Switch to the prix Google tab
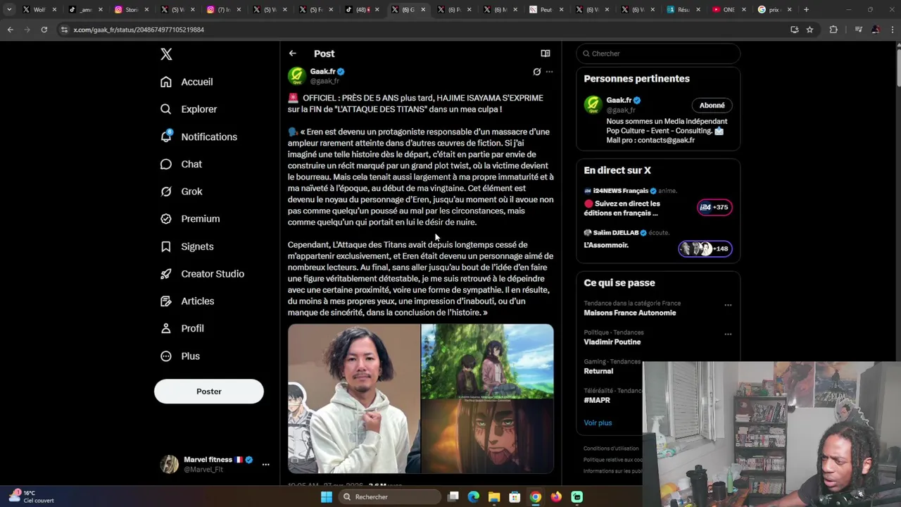The image size is (901, 507). [774, 10]
